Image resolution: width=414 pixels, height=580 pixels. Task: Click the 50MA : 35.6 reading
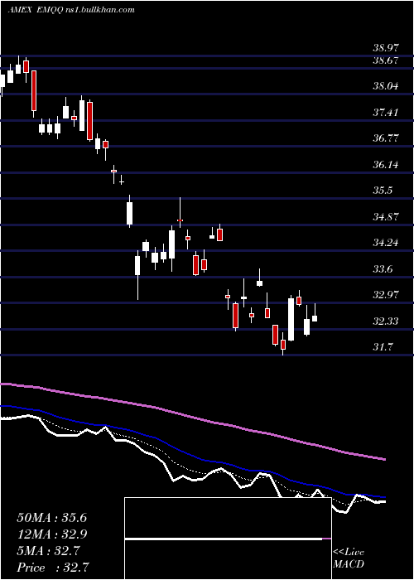[51, 518]
